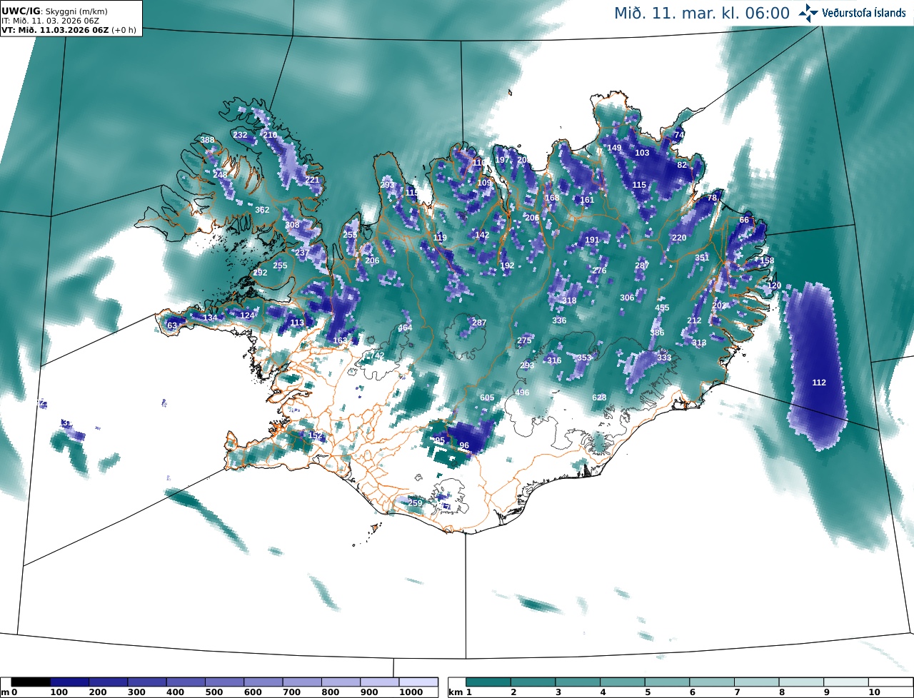Click the 66 visibility value
914x698 pixels.
pos(744,220)
